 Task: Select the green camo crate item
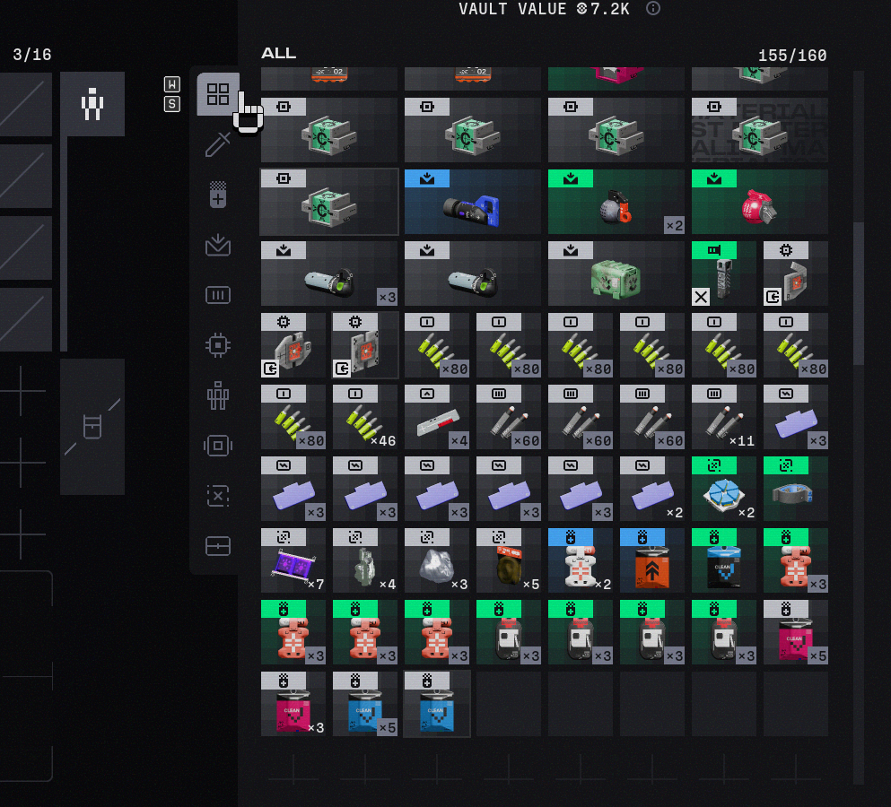[x=616, y=273]
